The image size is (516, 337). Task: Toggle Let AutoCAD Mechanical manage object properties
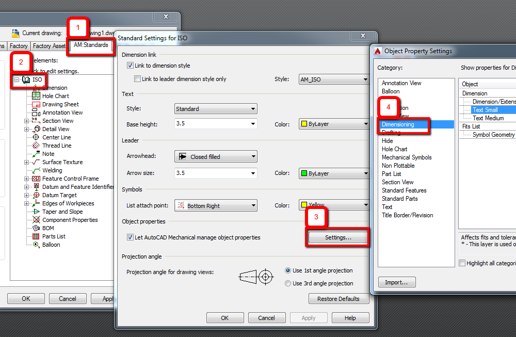point(130,237)
